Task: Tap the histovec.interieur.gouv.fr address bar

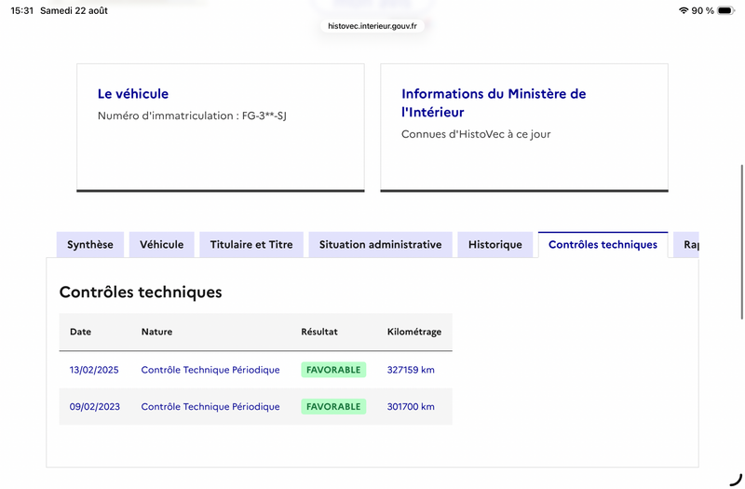Action: pyautogui.click(x=372, y=26)
